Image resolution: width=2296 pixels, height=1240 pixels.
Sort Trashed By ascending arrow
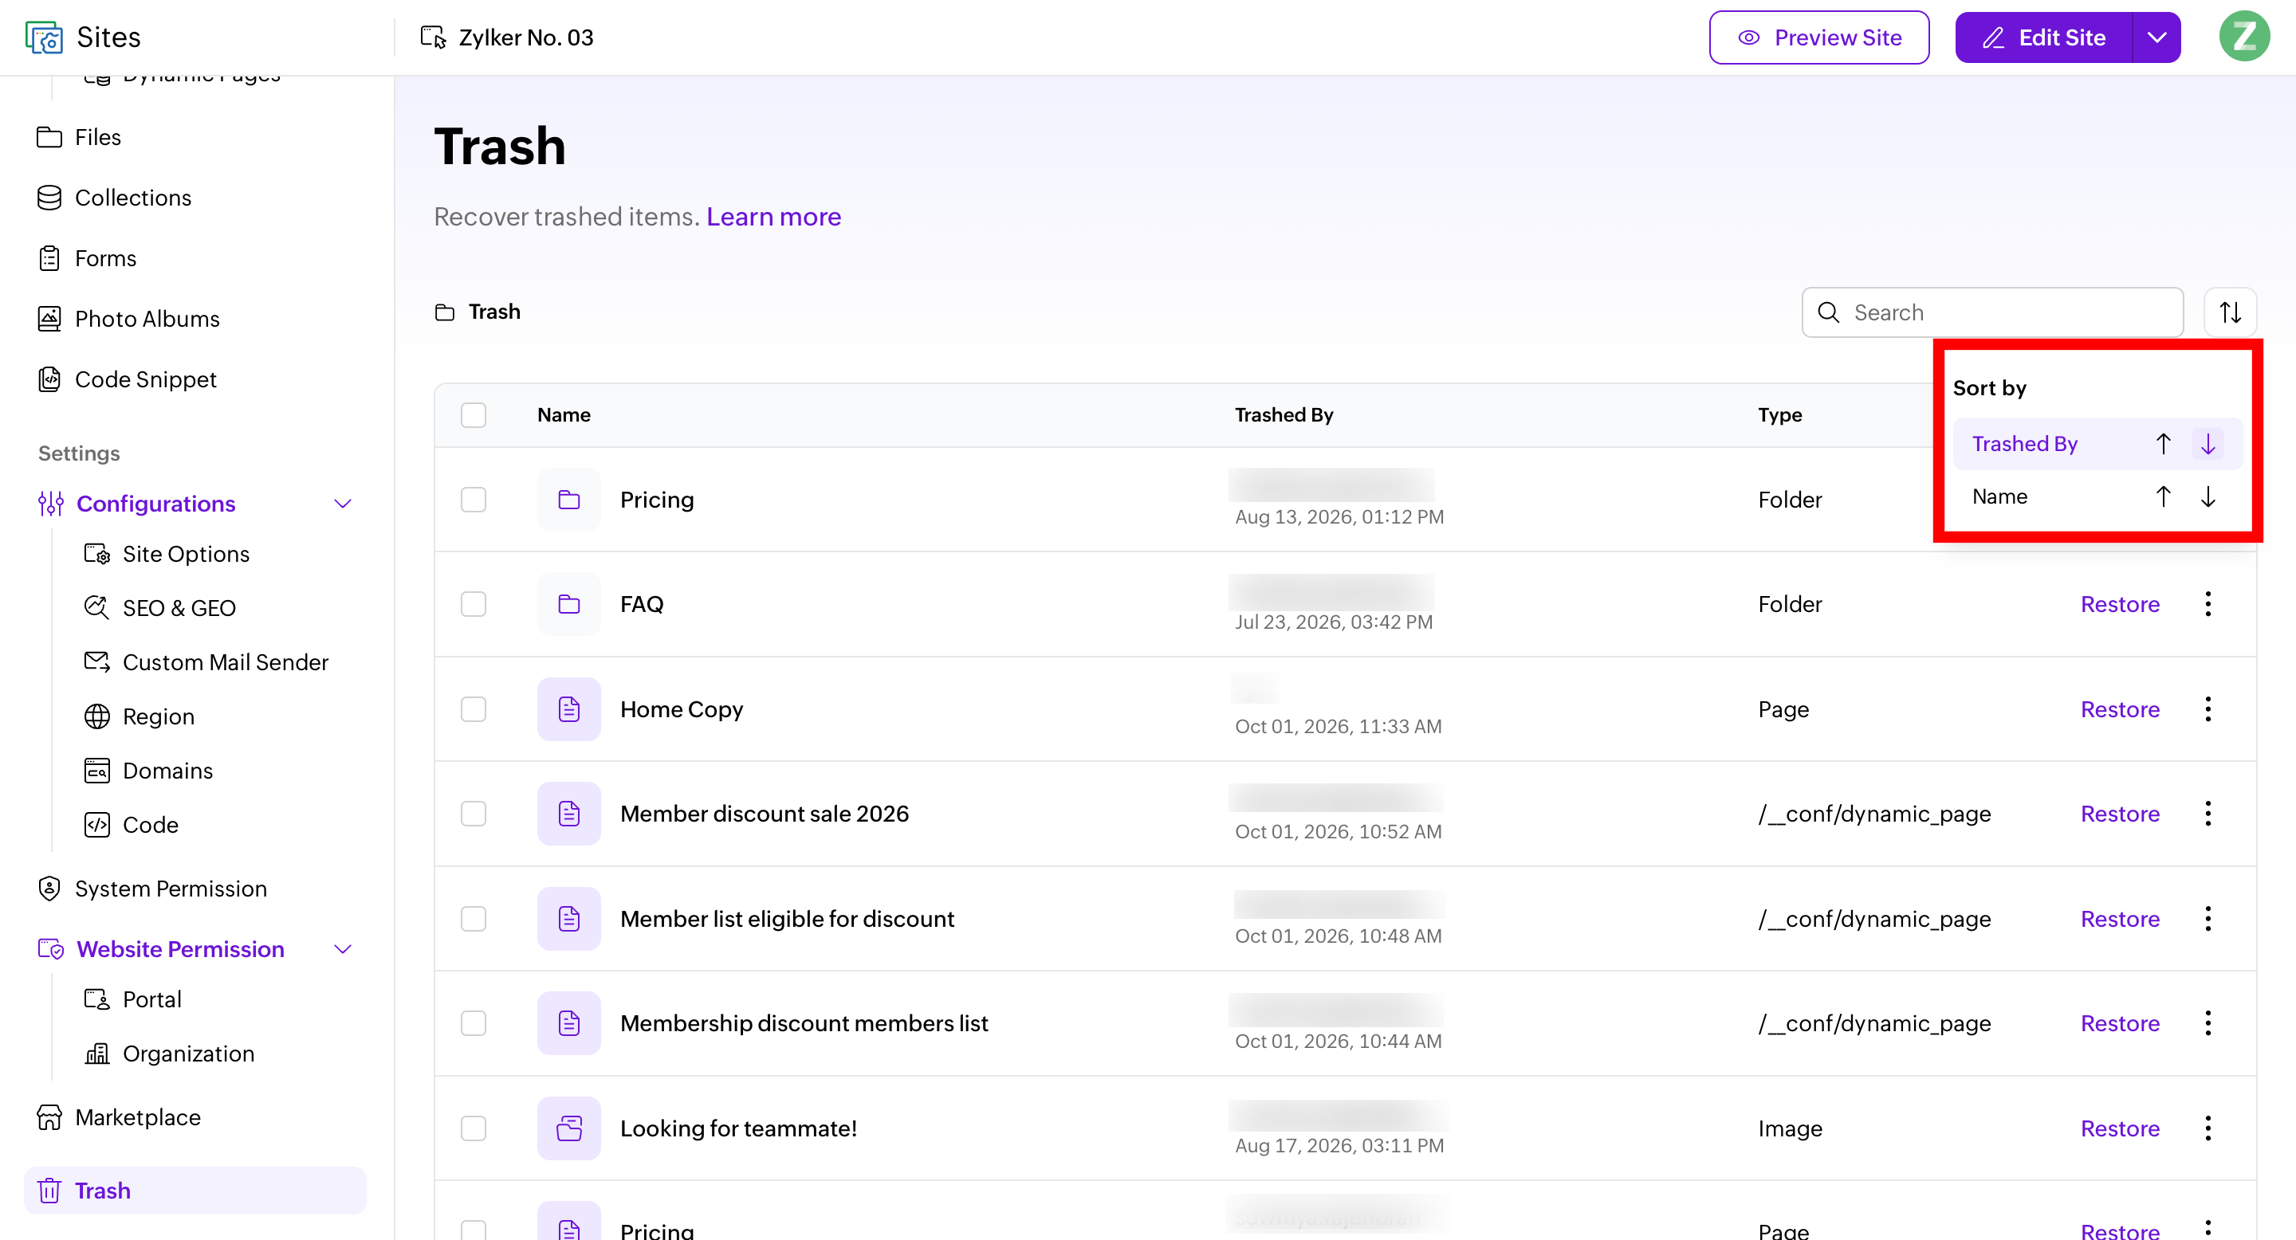click(x=2163, y=444)
